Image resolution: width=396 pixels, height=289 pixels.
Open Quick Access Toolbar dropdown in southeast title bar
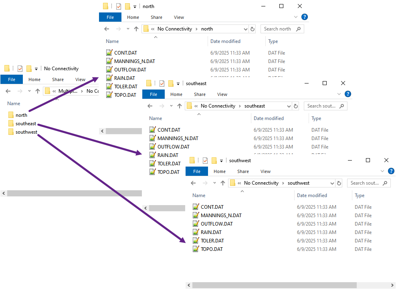[x=178, y=83]
